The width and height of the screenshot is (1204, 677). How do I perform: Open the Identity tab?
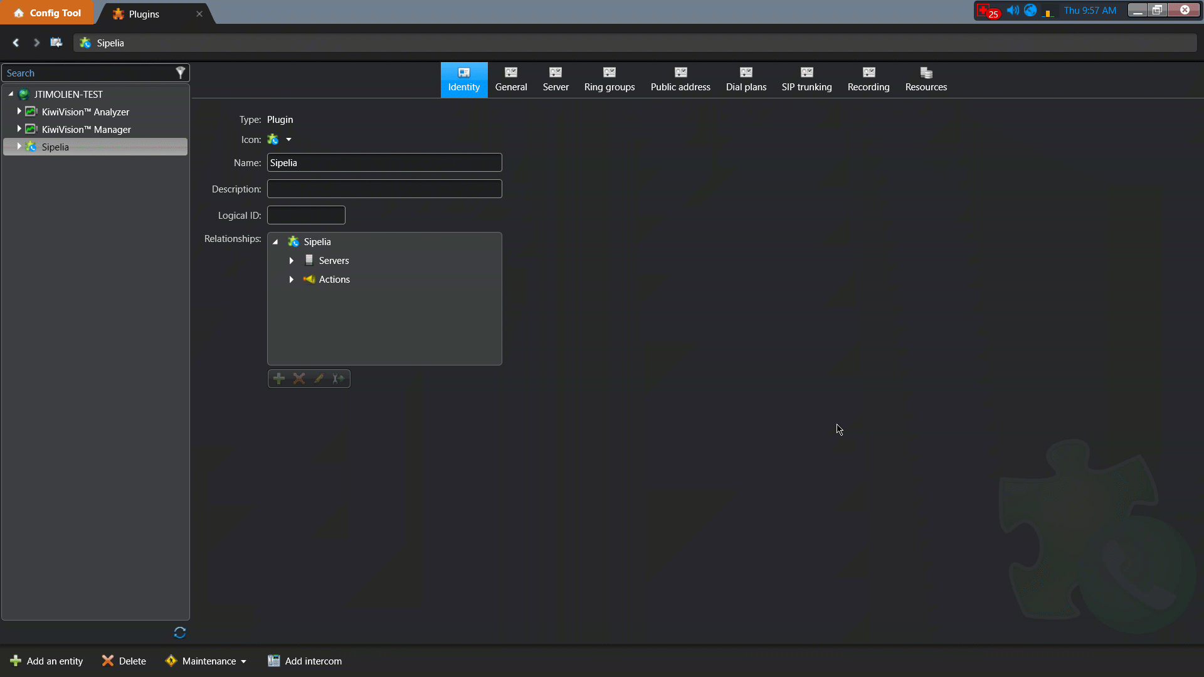pyautogui.click(x=464, y=80)
